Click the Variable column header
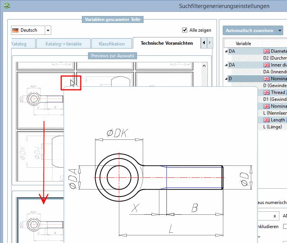Viewport: 287px width, 243px height. (243, 44)
